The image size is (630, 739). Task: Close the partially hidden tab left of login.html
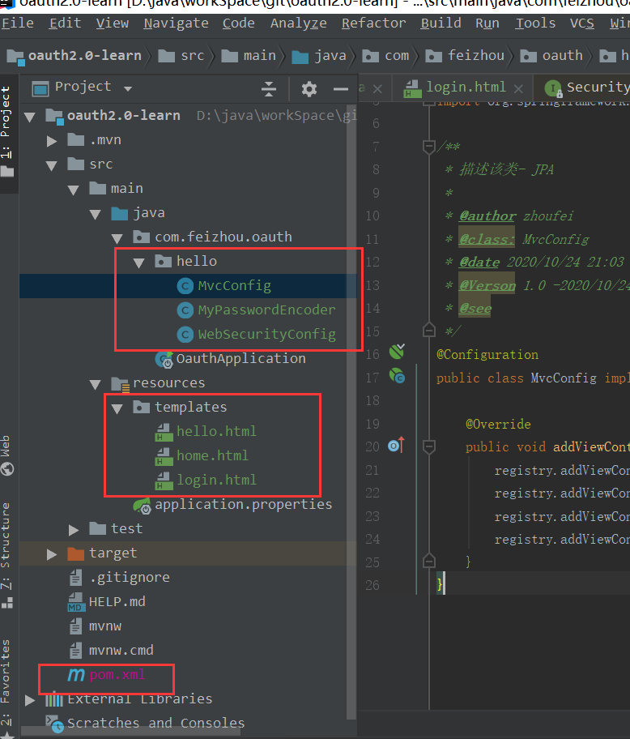coord(377,88)
